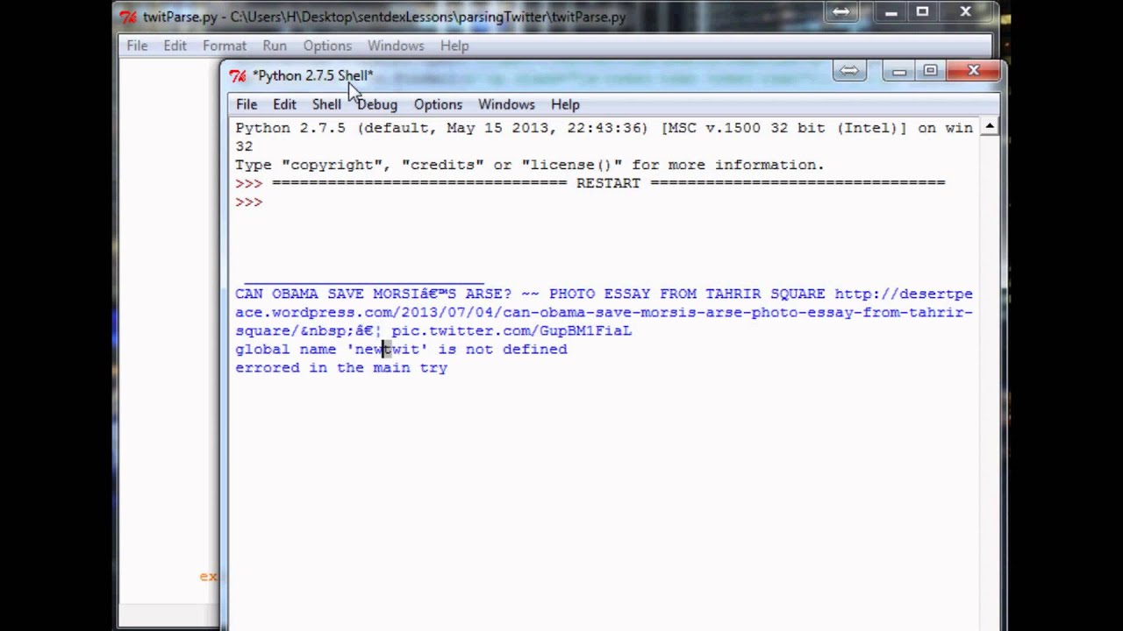
Task: Click the empty >>> prompt line
Action: pyautogui.click(x=249, y=202)
